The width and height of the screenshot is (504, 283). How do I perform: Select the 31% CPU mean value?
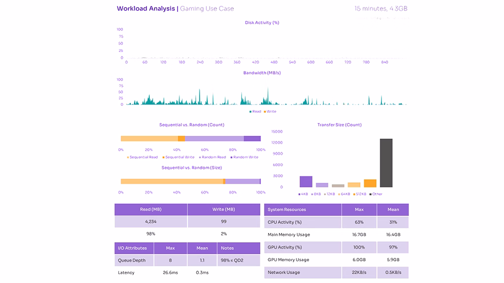(x=393, y=222)
